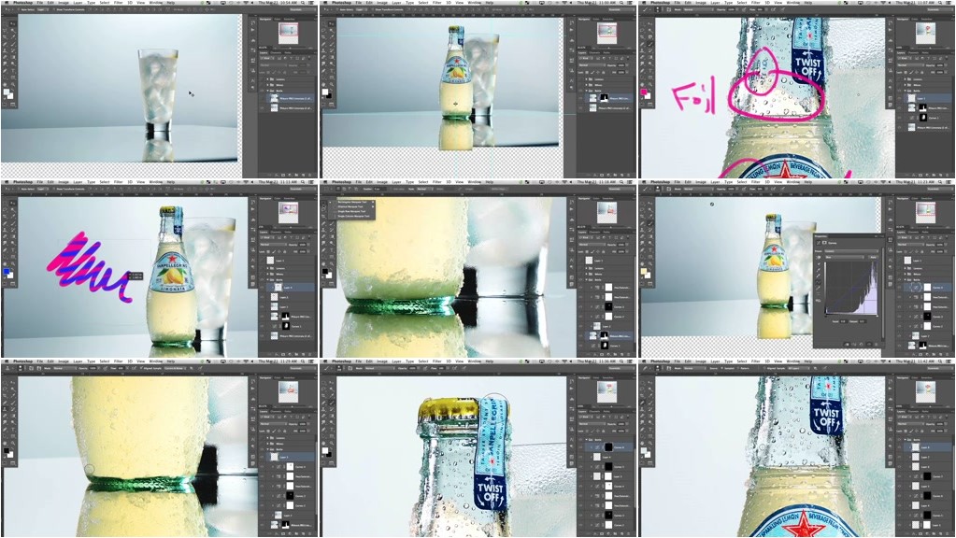
Task: Open Style Normal dropdown in marquee flyout frame
Action: coord(425,189)
